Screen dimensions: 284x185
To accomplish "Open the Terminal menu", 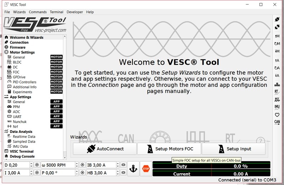I will click(x=56, y=12).
